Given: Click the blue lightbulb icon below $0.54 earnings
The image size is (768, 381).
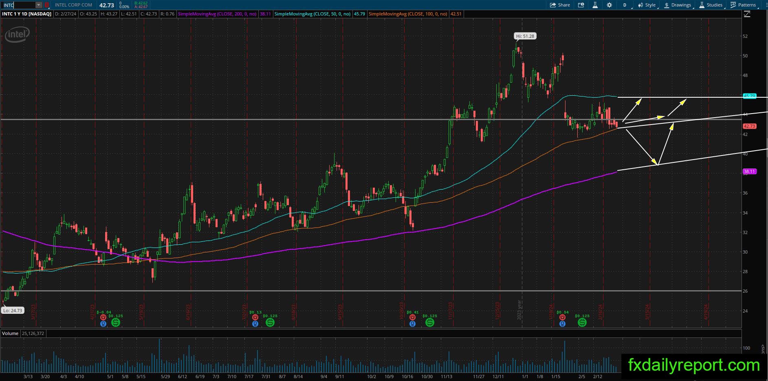Looking at the screenshot, I should click(562, 324).
